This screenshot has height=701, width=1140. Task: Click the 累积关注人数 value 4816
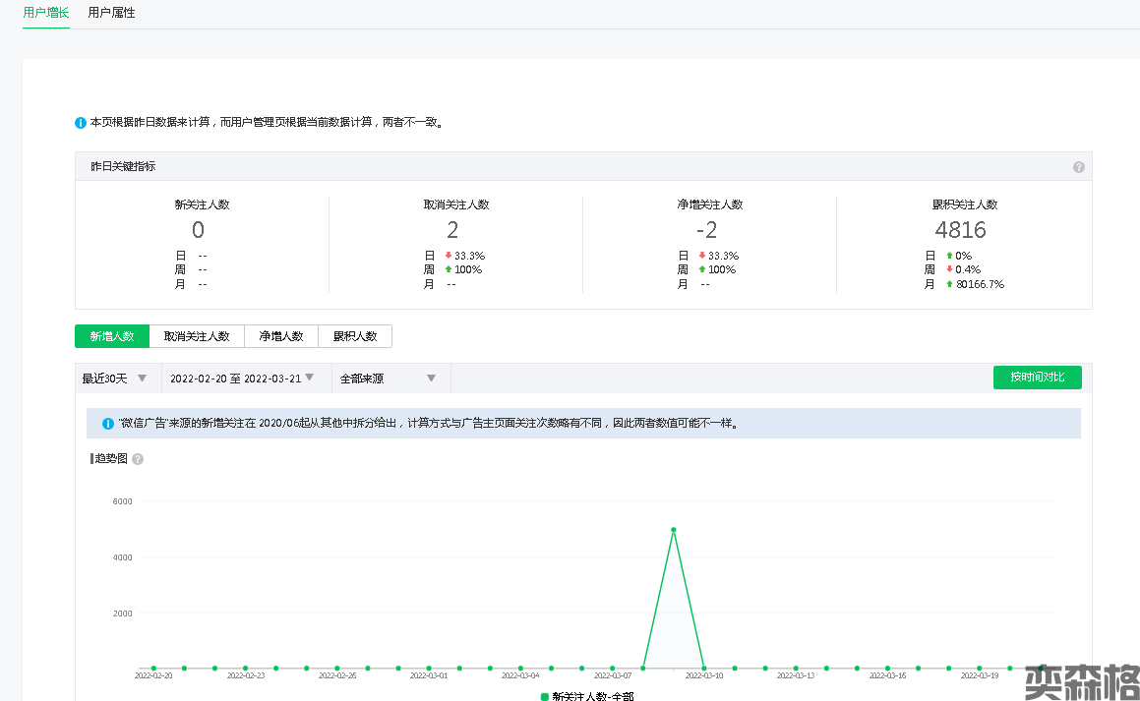click(960, 230)
